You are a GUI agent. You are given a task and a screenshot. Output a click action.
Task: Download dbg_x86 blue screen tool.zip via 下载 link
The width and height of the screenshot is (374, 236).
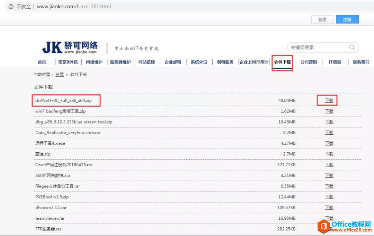[x=329, y=122]
